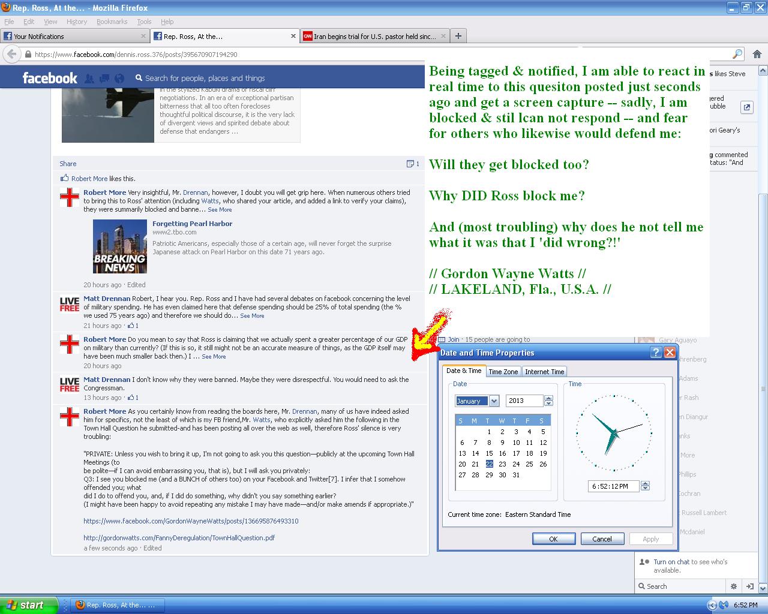Click the Facebook logo
The image size is (768, 614).
[50, 78]
